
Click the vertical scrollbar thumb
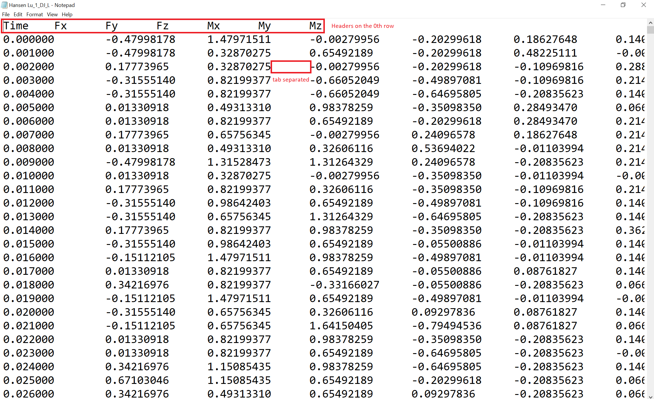651,30
